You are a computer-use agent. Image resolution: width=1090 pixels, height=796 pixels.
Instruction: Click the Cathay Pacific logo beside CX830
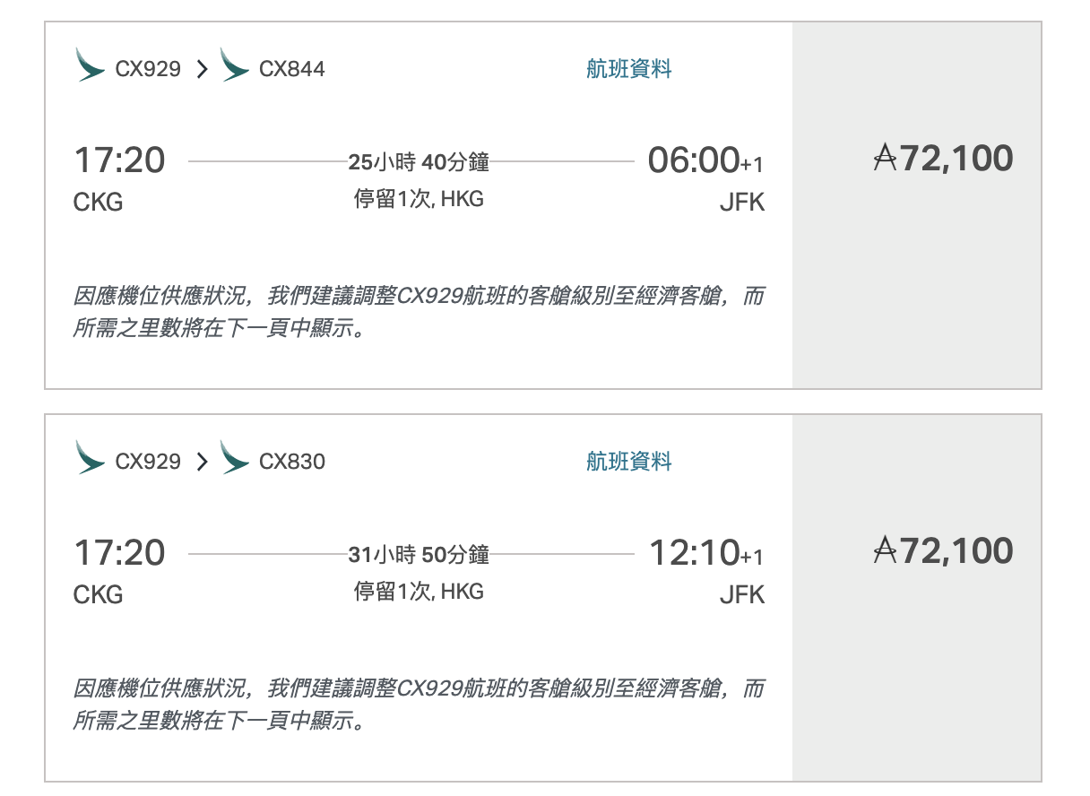(x=235, y=458)
